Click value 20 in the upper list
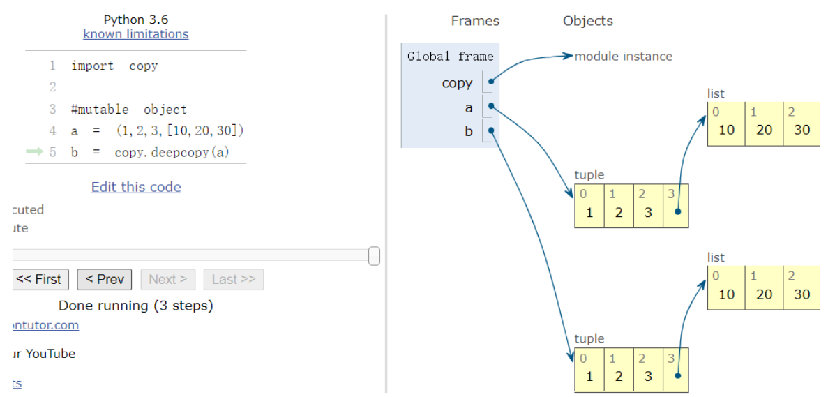This screenshot has width=828, height=397. (764, 130)
